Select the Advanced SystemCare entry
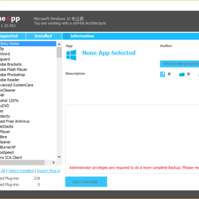199x199 pixels. [28, 85]
